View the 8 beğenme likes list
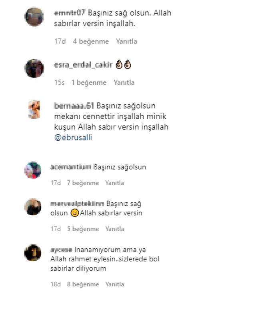 coord(83,284)
